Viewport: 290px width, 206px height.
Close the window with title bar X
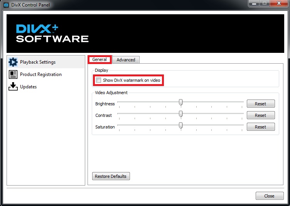(x=279, y=3)
